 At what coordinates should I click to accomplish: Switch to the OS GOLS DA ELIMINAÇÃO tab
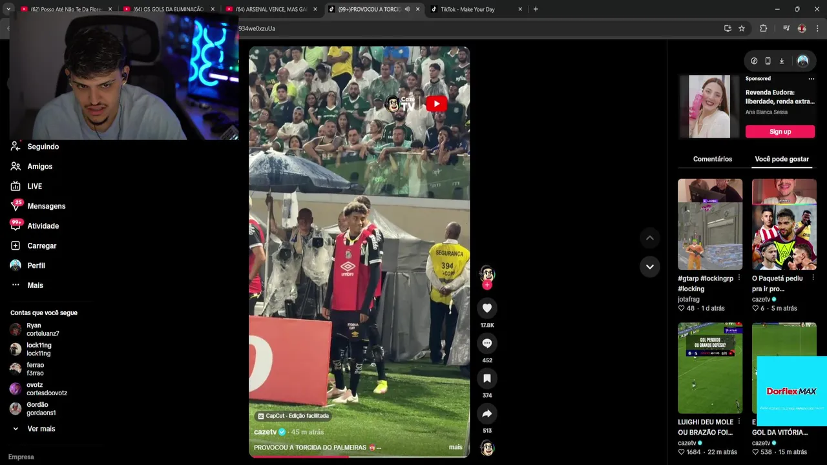tap(168, 9)
